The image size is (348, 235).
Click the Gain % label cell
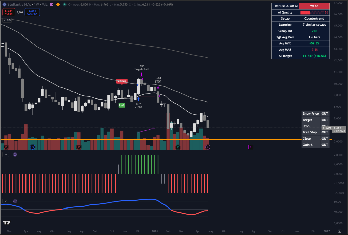coord(311,145)
